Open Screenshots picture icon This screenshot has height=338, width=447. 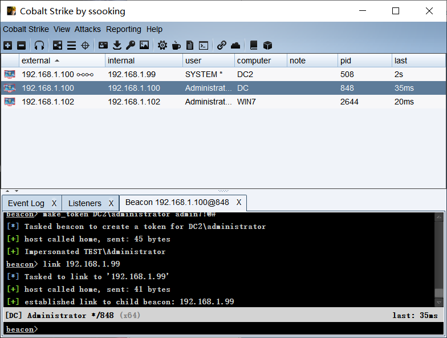coord(144,45)
